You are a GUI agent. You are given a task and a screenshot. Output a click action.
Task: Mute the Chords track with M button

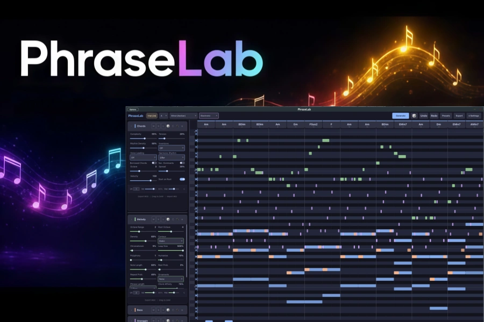tap(153, 126)
